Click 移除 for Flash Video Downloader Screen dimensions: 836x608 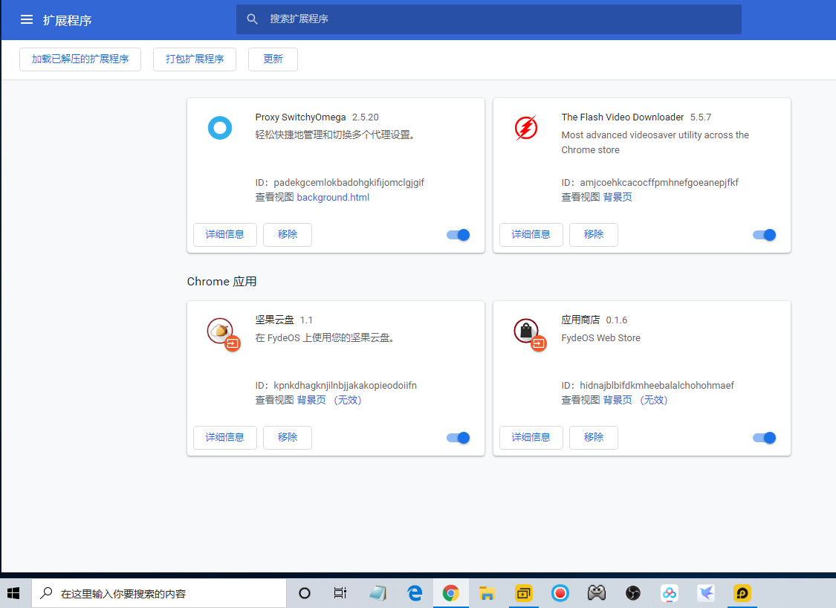(594, 235)
